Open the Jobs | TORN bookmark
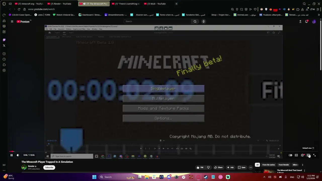The height and width of the screenshot is (181, 322). click(x=42, y=15)
